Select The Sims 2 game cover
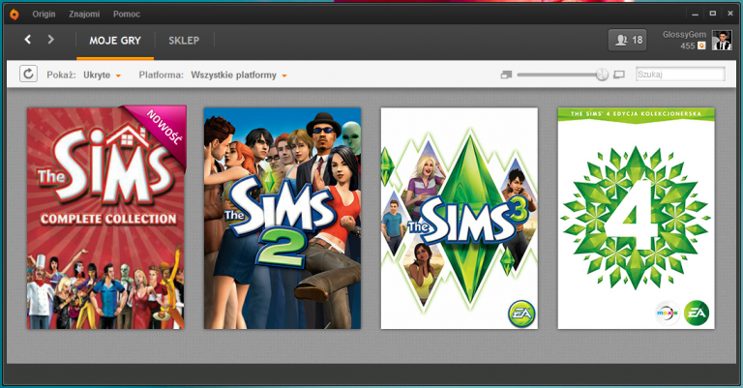Image resolution: width=743 pixels, height=388 pixels. coord(282,218)
